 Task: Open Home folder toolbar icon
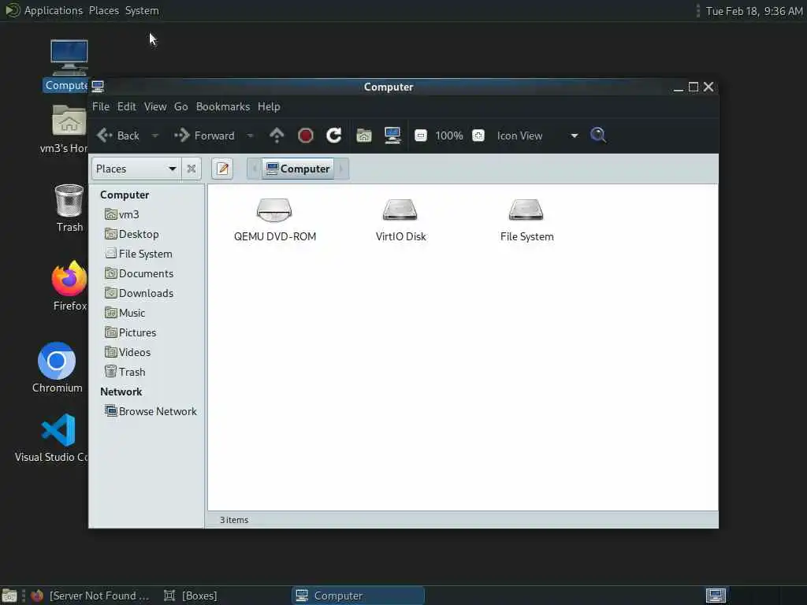click(x=364, y=135)
